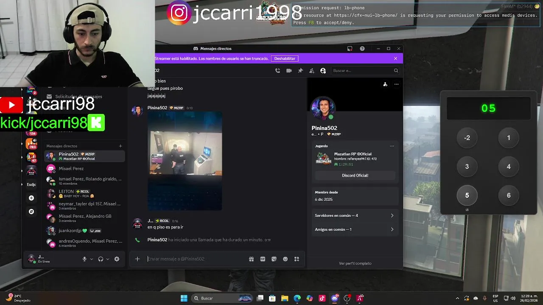Select Pinina502 direct message
The width and height of the screenshot is (543, 305).
coord(85,156)
